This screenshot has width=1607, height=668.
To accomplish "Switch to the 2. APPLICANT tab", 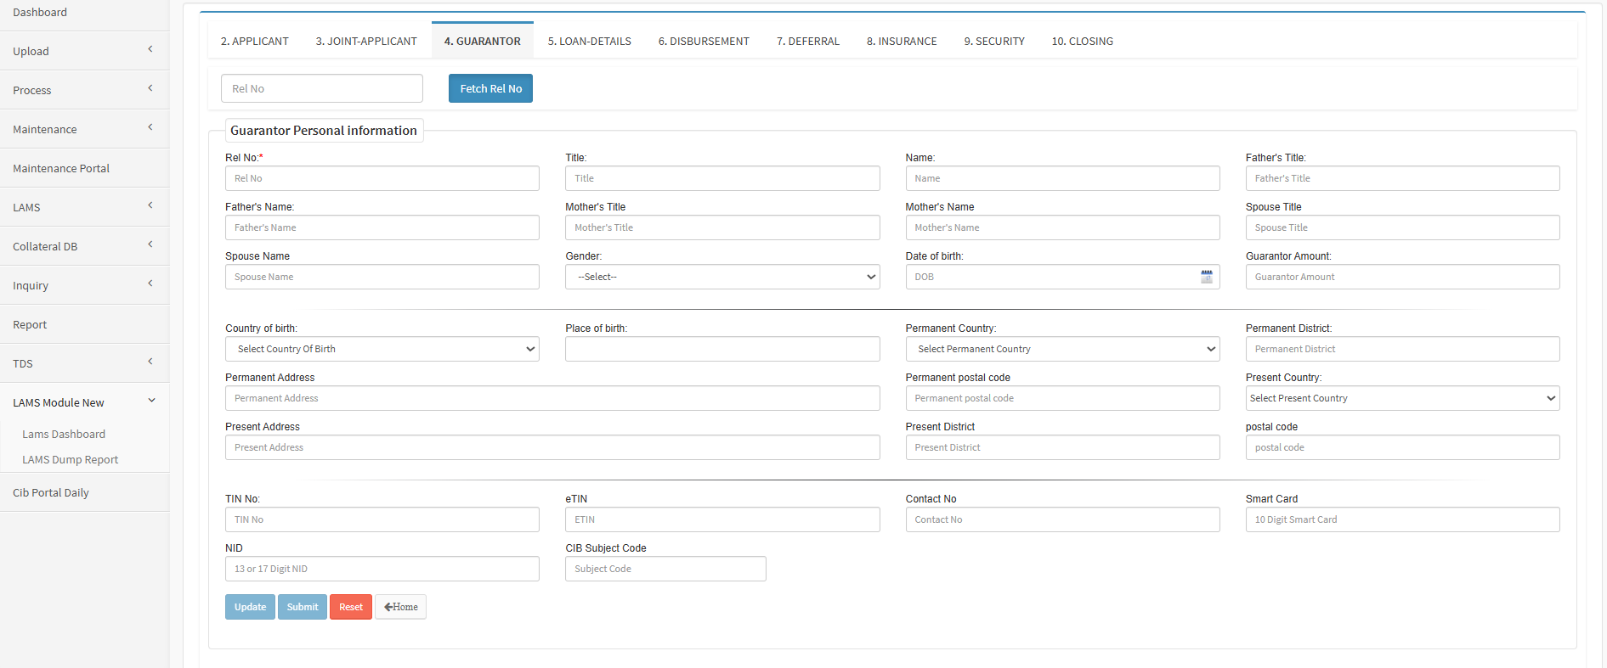I will (x=254, y=41).
